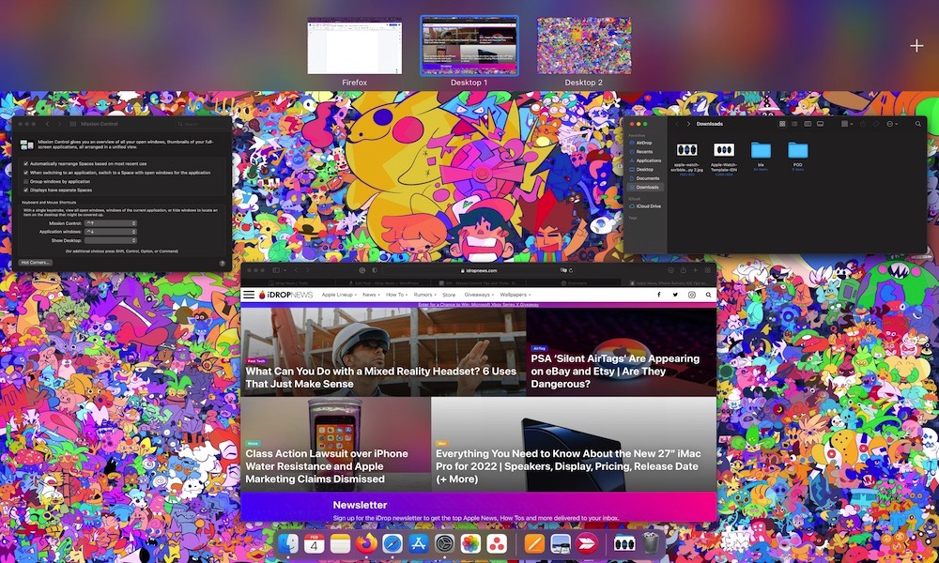
Task: Switch Finder to gallery view
Action: (x=820, y=124)
